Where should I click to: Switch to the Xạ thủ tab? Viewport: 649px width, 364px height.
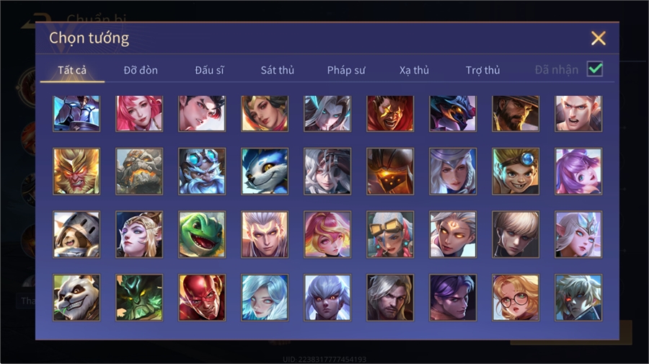(415, 71)
